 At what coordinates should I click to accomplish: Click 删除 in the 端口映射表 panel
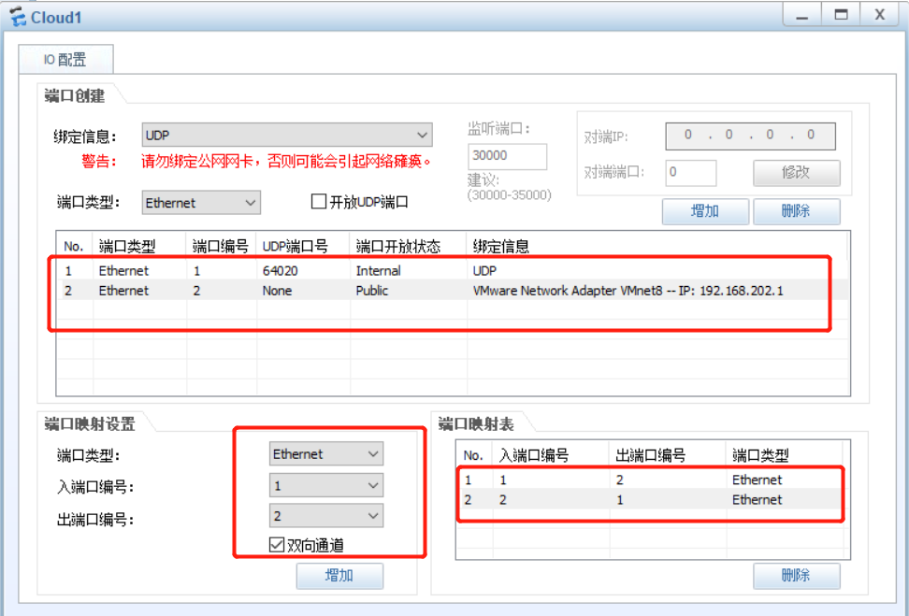pos(796,576)
